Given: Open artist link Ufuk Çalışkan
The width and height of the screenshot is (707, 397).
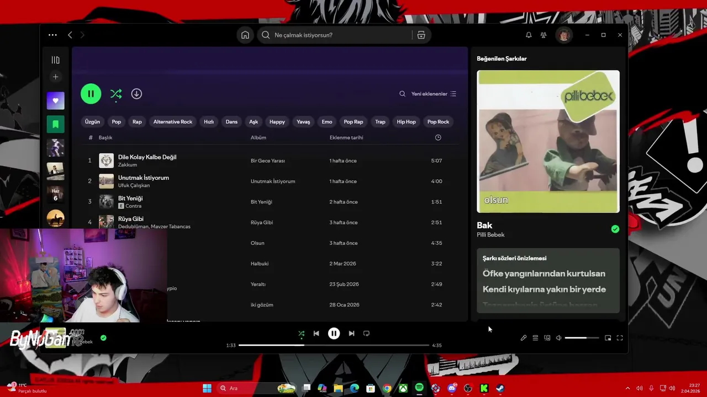Looking at the screenshot, I should tap(134, 185).
